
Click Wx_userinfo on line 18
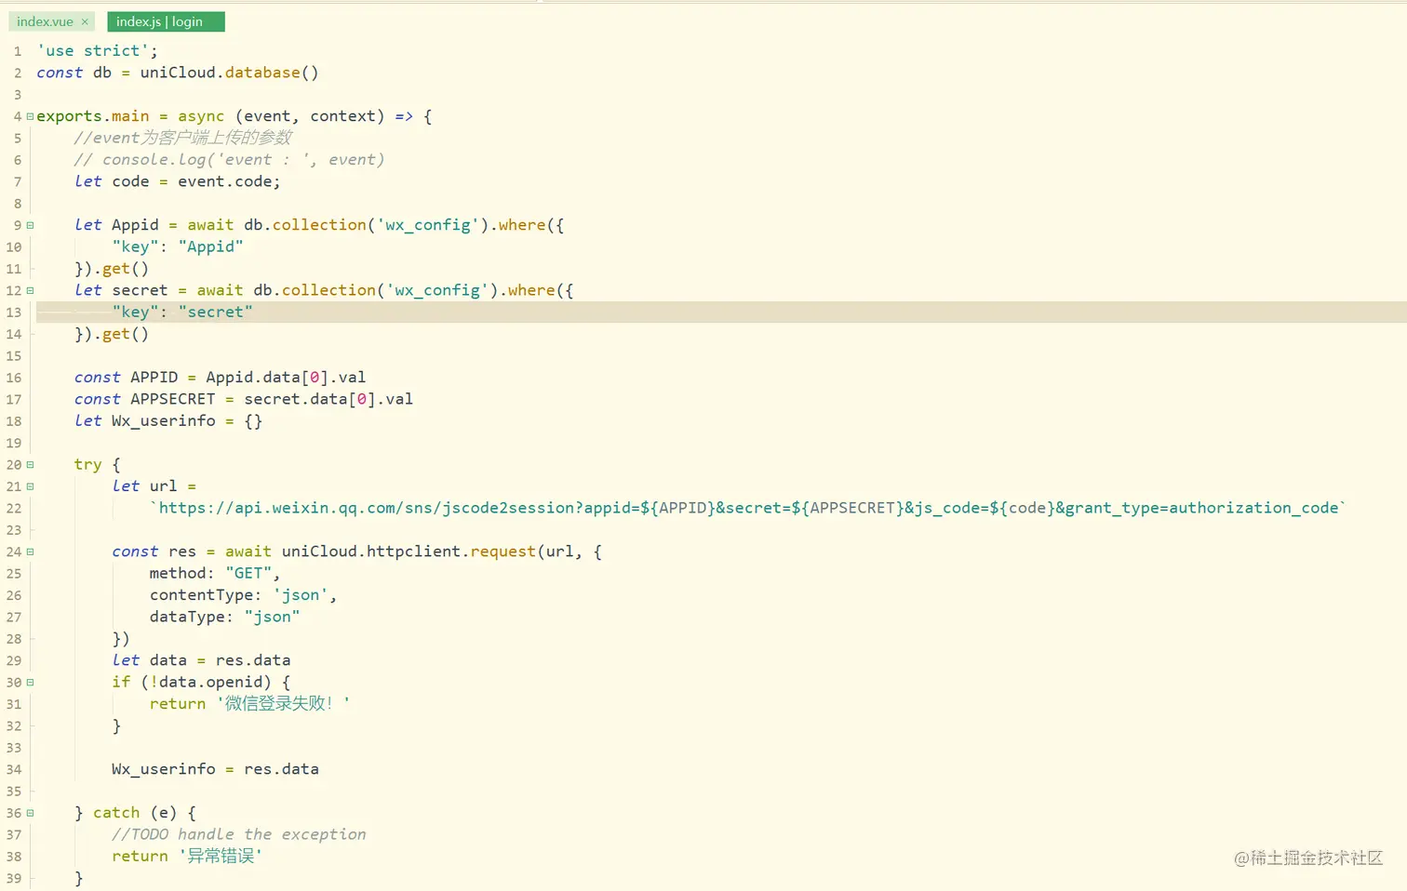pyautogui.click(x=164, y=420)
